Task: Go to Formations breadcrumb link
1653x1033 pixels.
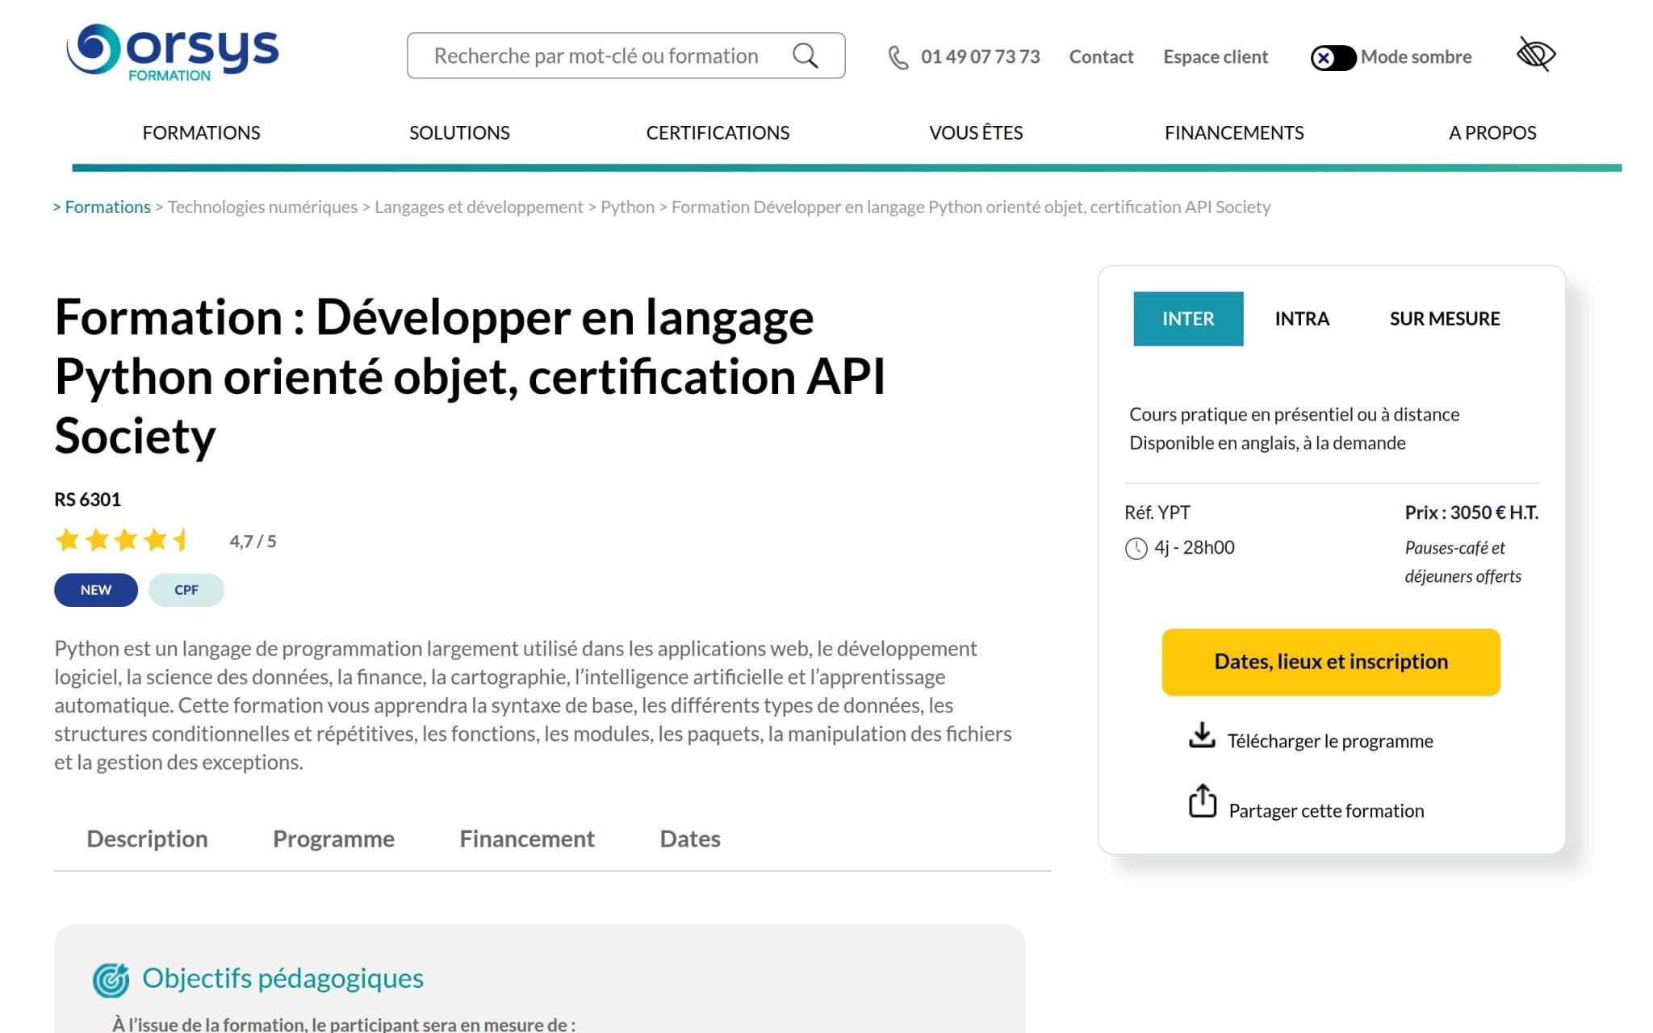Action: 107,207
